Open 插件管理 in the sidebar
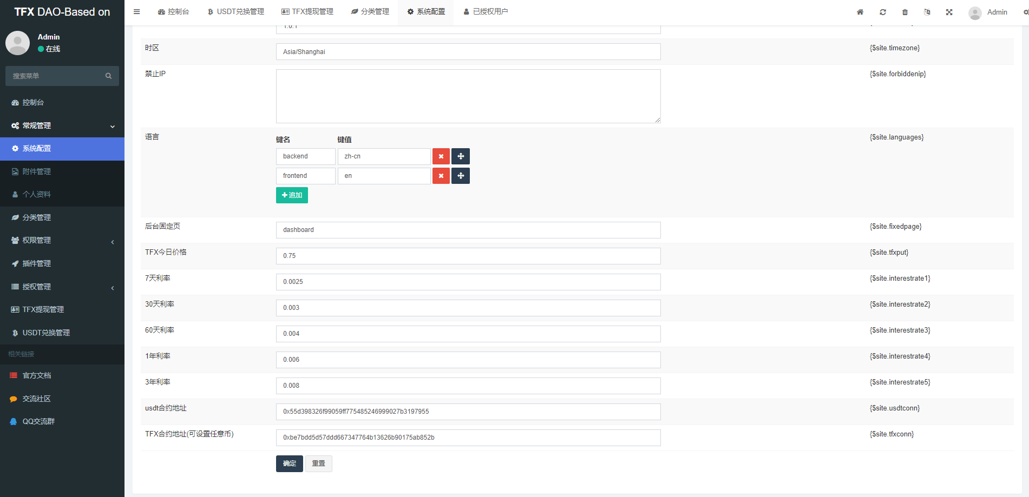This screenshot has width=1029, height=497. click(x=37, y=263)
